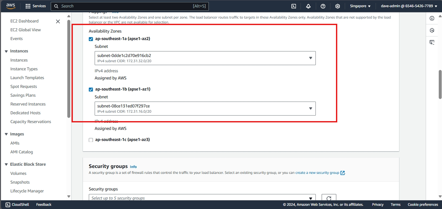The width and height of the screenshot is (442, 209).
Task: Open the info panel icon on right
Action: 432,18
